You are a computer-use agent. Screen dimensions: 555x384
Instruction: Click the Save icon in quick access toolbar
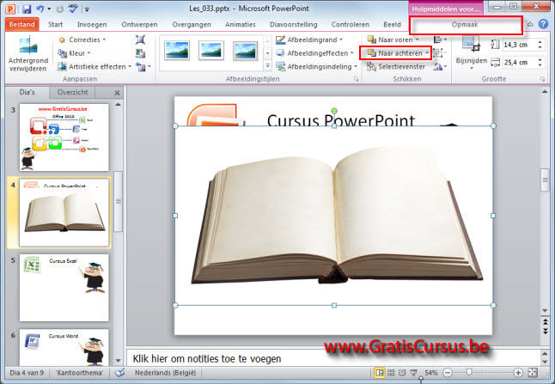click(x=26, y=9)
